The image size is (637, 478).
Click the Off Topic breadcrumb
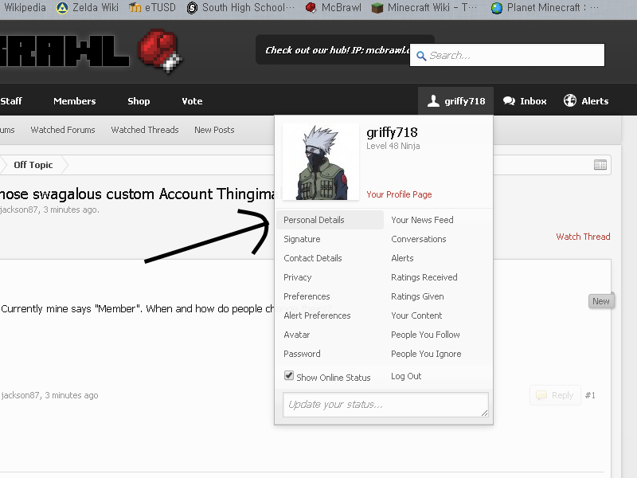[x=33, y=165]
